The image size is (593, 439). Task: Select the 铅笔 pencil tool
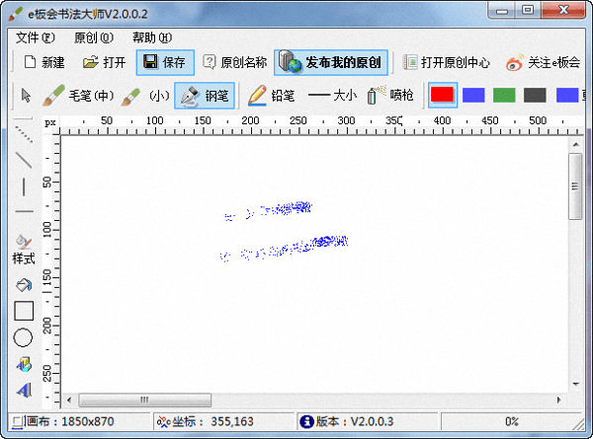pos(271,96)
